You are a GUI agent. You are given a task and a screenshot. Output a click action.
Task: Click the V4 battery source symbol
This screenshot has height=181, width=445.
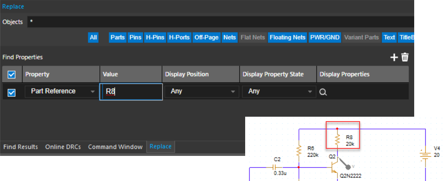pyautogui.click(x=425, y=158)
